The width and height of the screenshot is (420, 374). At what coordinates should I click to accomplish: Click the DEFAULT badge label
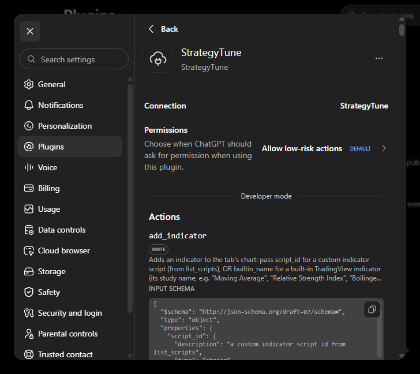(360, 149)
